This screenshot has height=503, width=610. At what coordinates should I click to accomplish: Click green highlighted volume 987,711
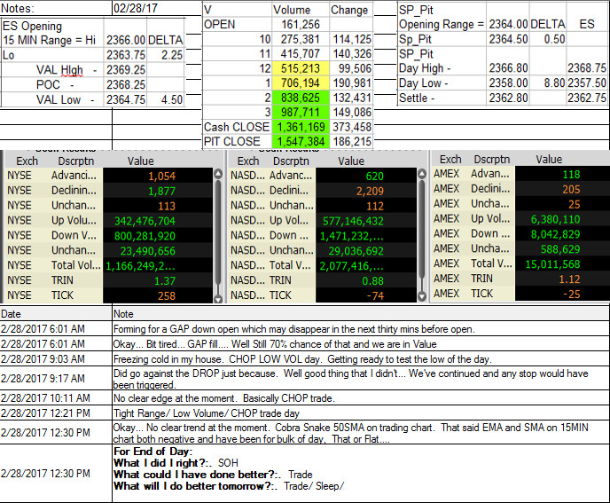(301, 112)
